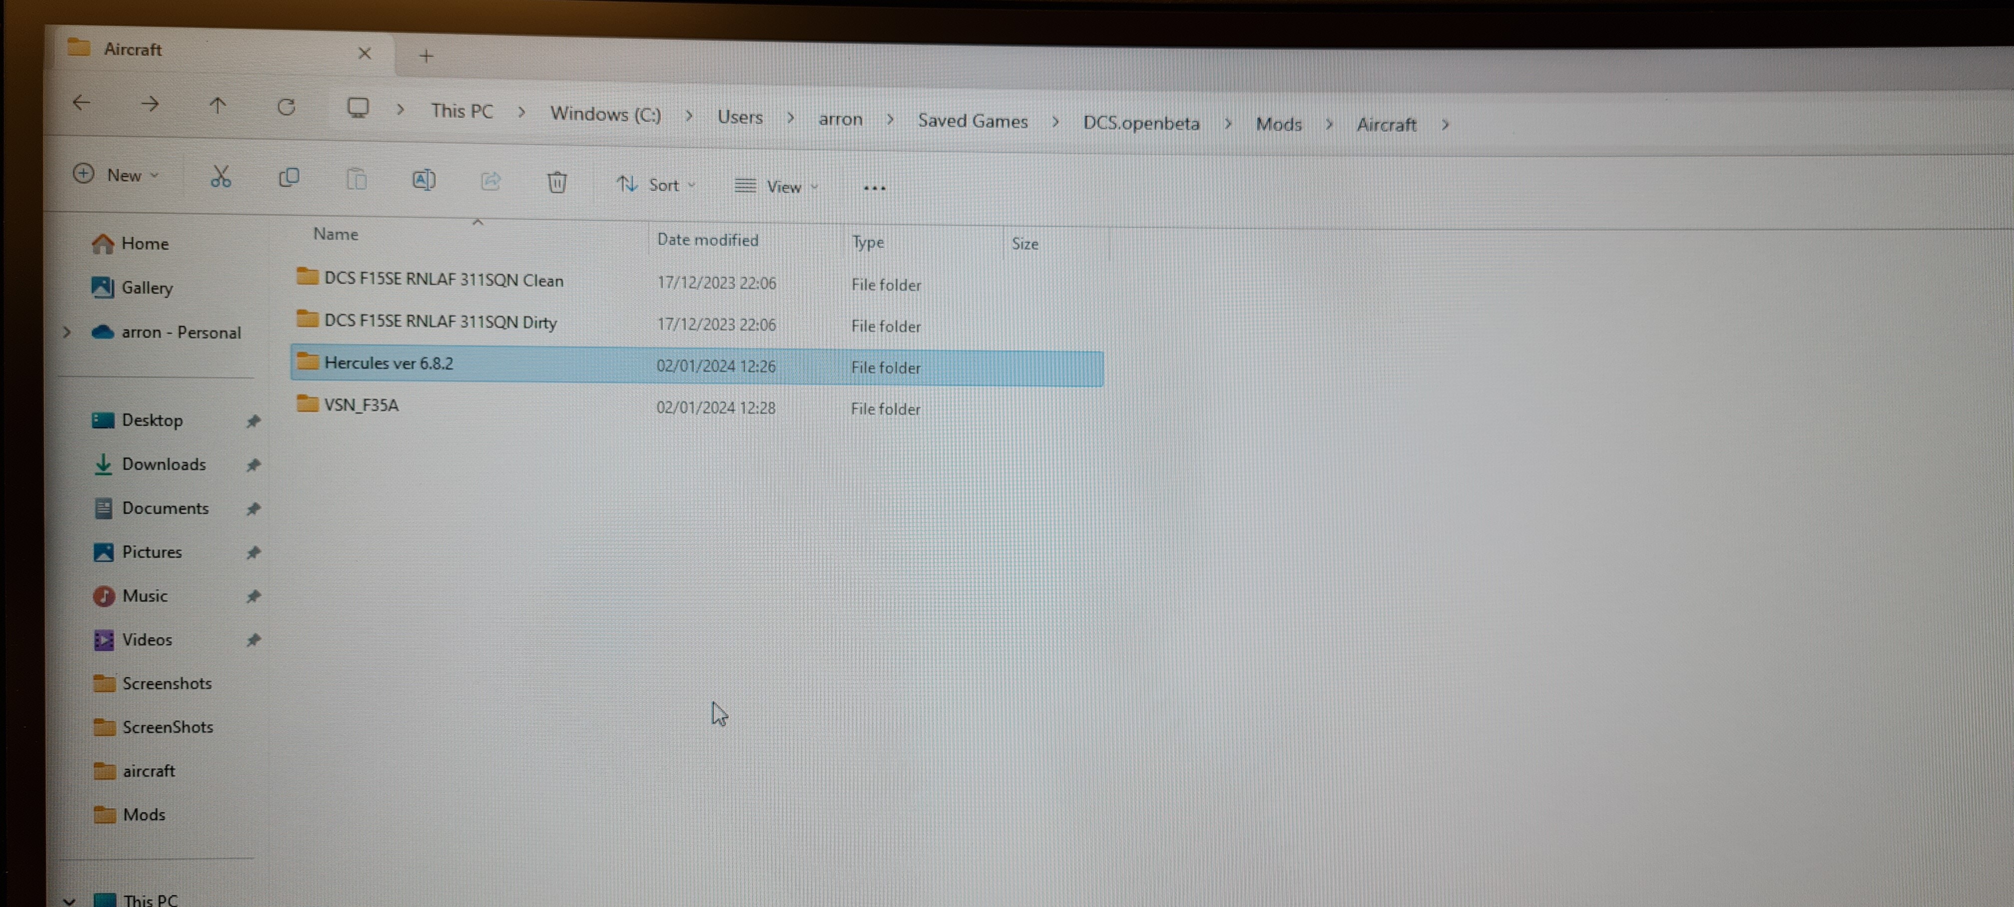The height and width of the screenshot is (907, 2014).
Task: Go to This PC breadcrumb
Action: tap(462, 111)
